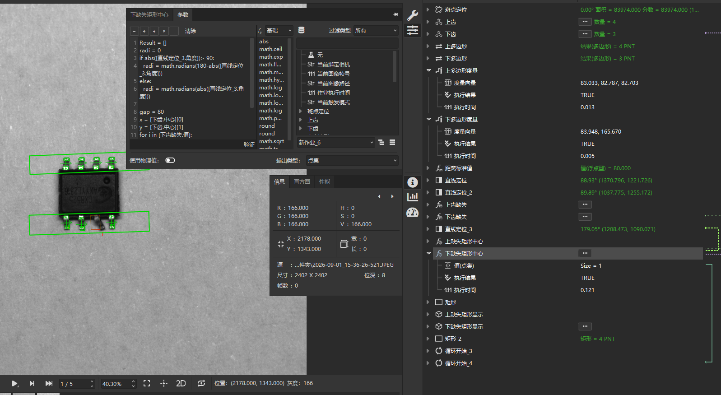This screenshot has height=395, width=721.
Task: Click the fast-forward run-all icon
Action: point(49,383)
